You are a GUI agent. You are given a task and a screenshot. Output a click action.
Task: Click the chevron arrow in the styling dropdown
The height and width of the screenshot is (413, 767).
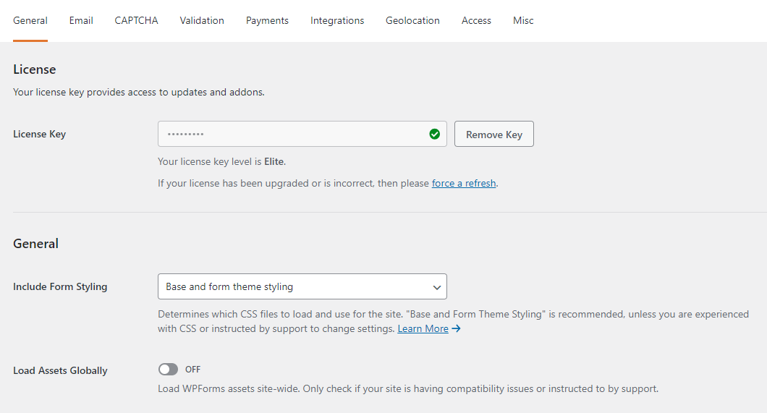(436, 287)
